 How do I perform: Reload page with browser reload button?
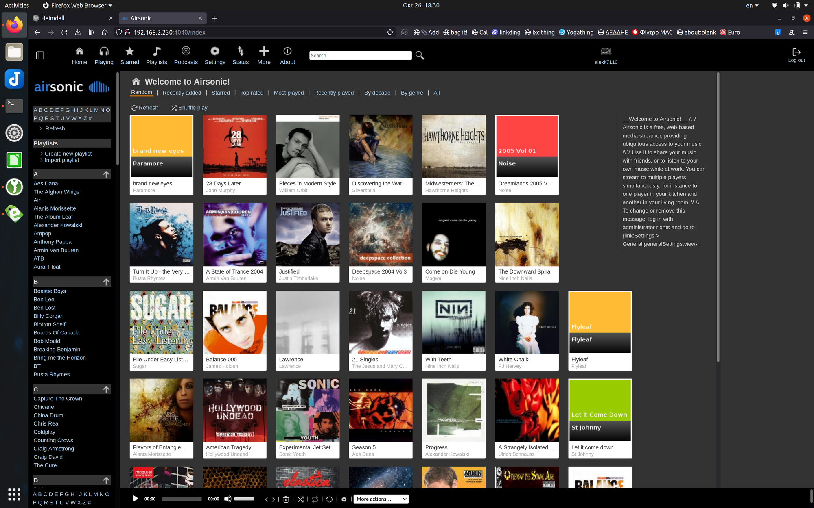pyautogui.click(x=64, y=32)
